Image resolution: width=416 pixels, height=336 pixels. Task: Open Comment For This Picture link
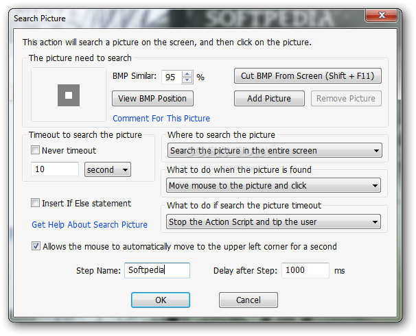click(x=161, y=119)
